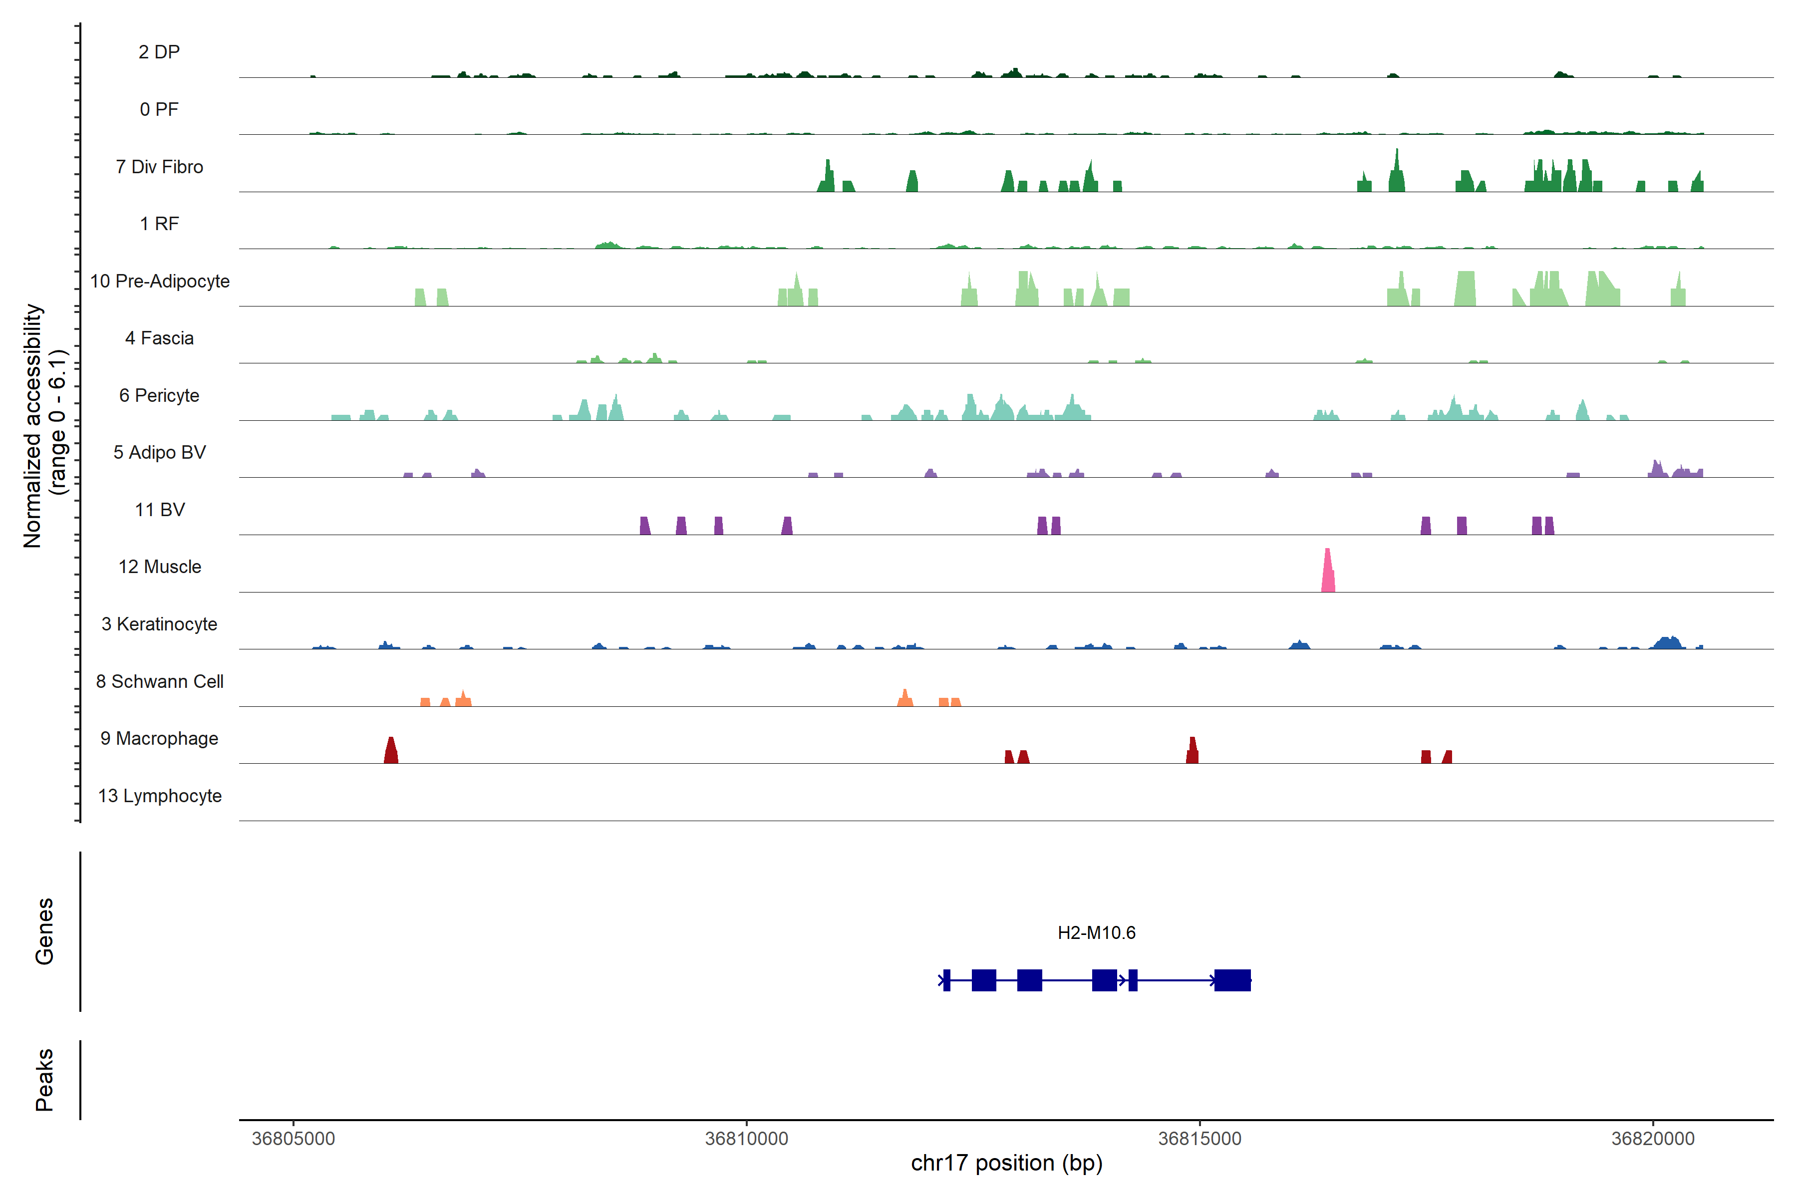Click the Genes panel label
The image size is (1797, 1198).
(44, 931)
